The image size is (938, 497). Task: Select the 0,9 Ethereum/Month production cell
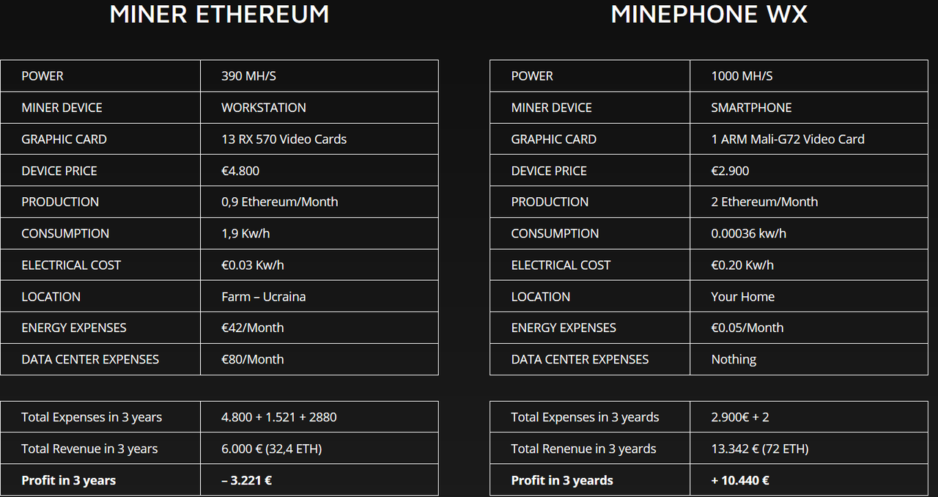[x=320, y=202]
